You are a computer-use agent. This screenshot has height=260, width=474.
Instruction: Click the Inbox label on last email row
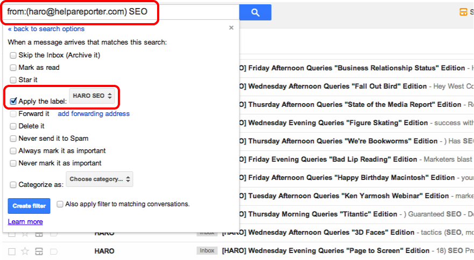pos(206,251)
